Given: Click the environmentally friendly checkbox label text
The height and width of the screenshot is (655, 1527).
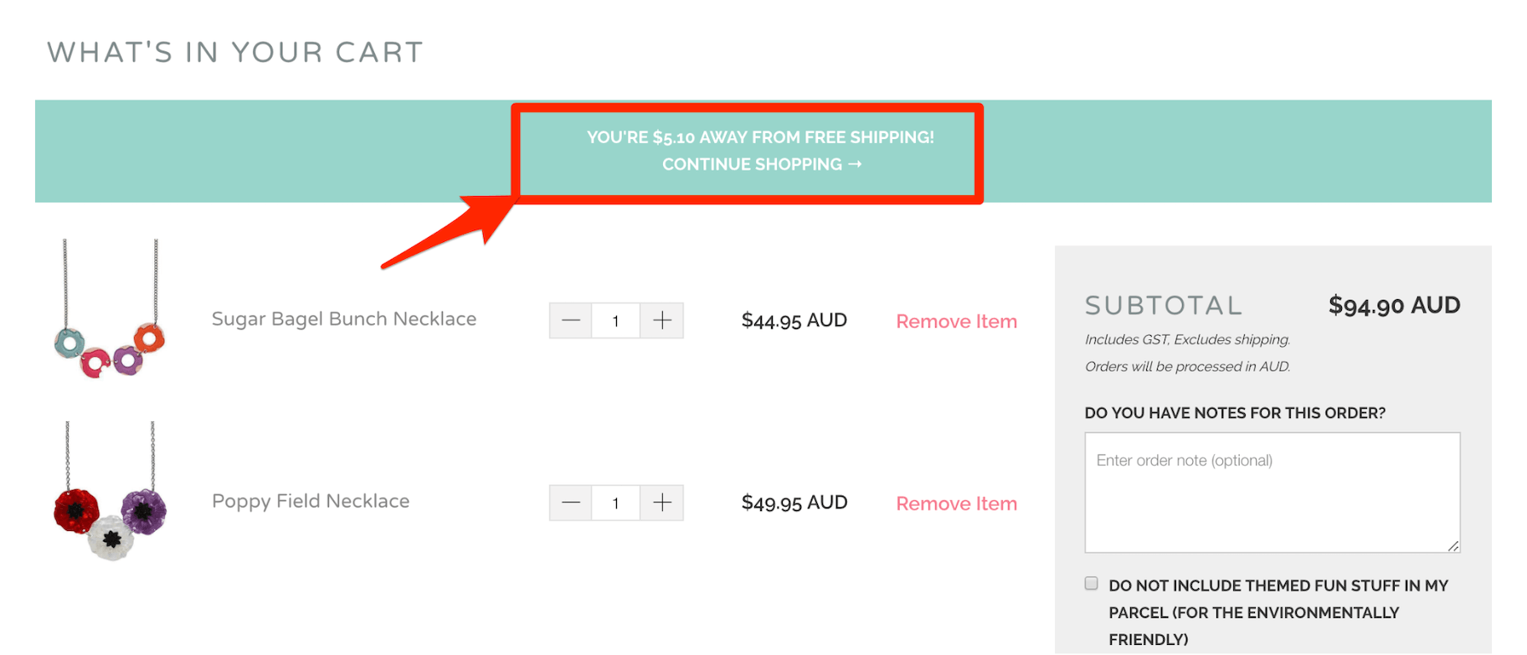Looking at the screenshot, I should 1278,612.
